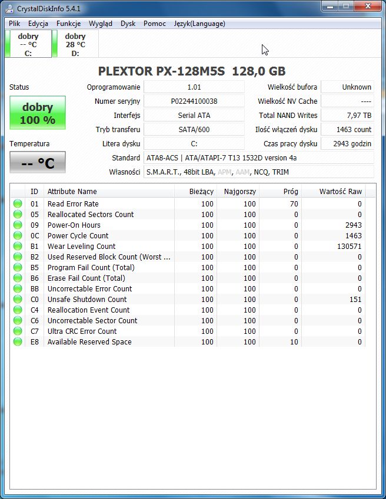Click green status icon for Read Error Rate
386x499 pixels.
point(18,203)
